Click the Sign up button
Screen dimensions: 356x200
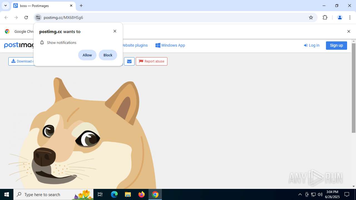336,45
